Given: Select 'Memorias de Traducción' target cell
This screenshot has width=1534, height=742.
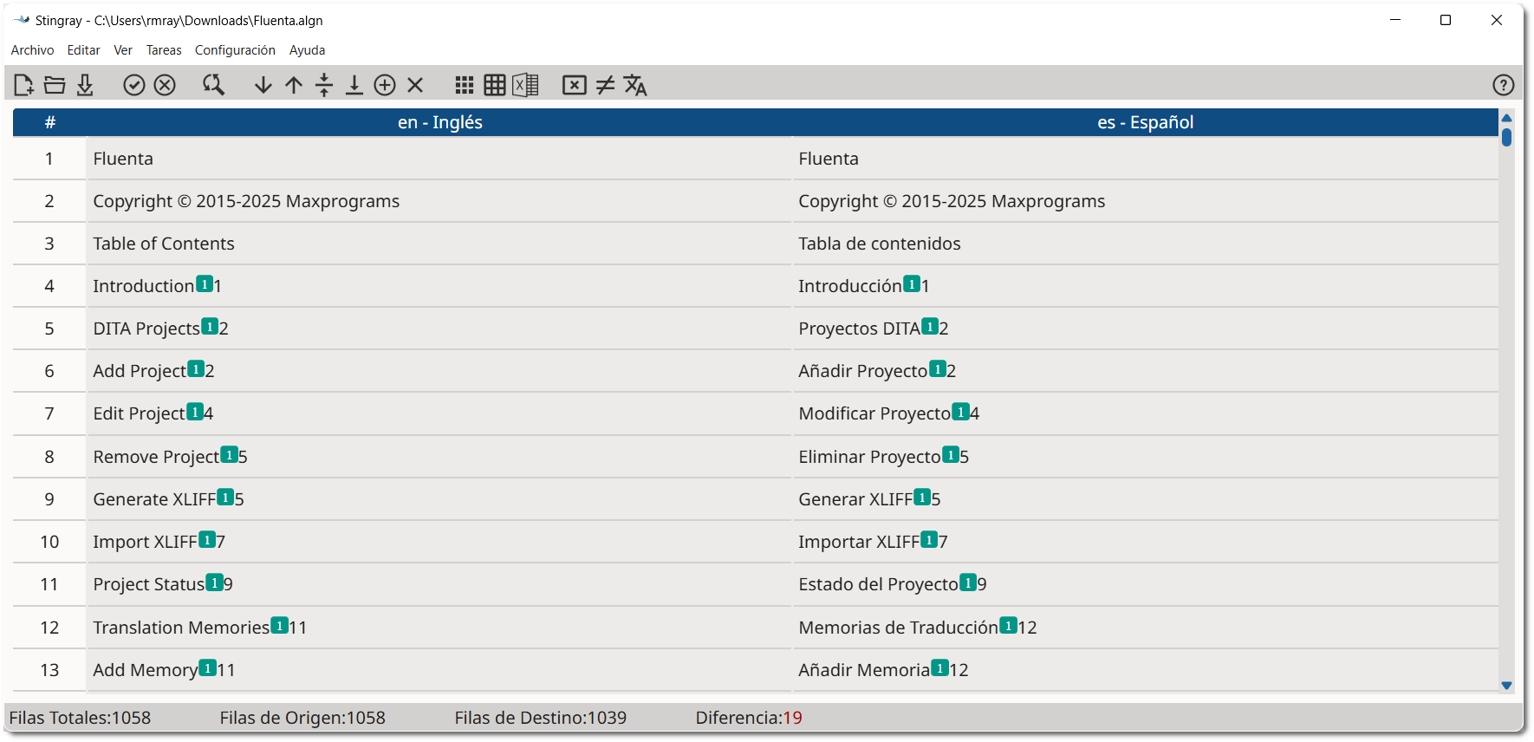Looking at the screenshot, I should (x=1146, y=628).
